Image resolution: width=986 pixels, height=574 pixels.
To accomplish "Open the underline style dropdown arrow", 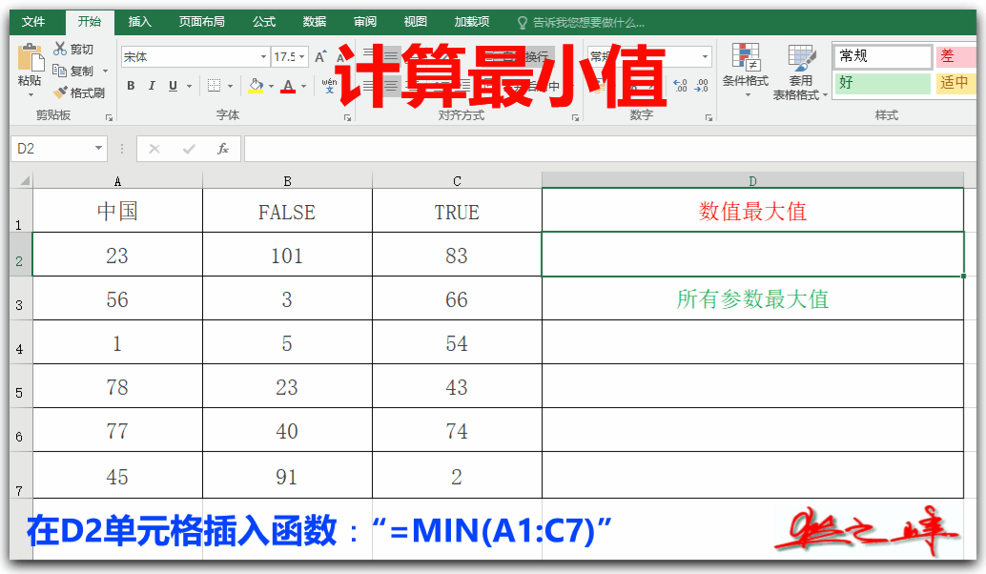I will [189, 86].
